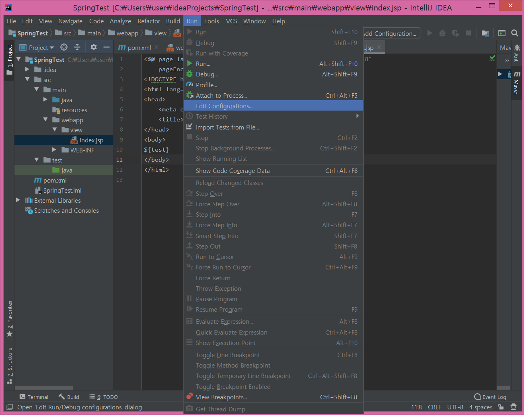Collapse the main folder

click(x=37, y=90)
